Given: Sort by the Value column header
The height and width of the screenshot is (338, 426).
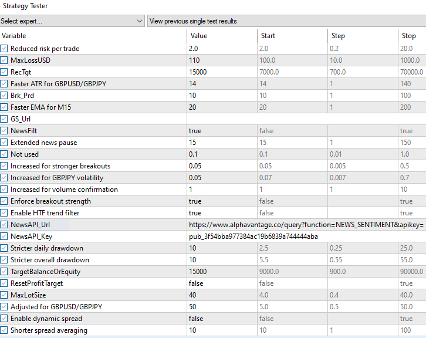Looking at the screenshot, I should point(221,36).
